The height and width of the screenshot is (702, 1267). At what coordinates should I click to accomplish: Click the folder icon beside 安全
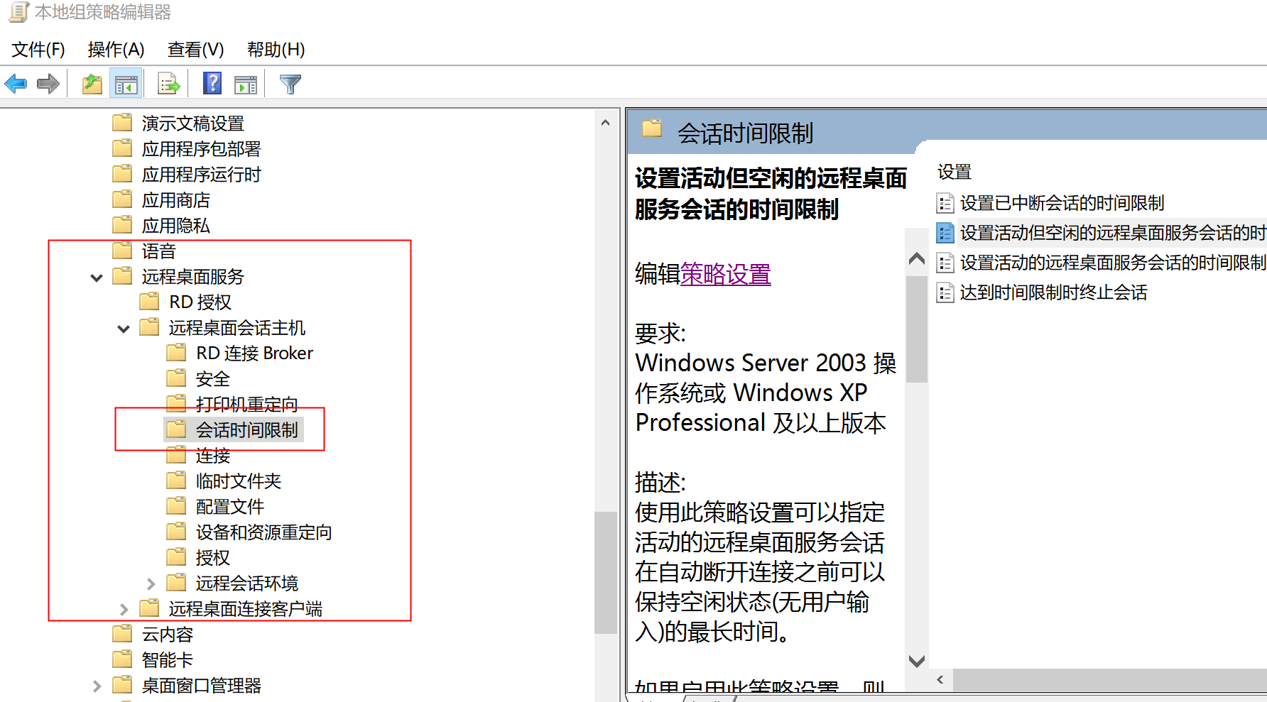(176, 378)
